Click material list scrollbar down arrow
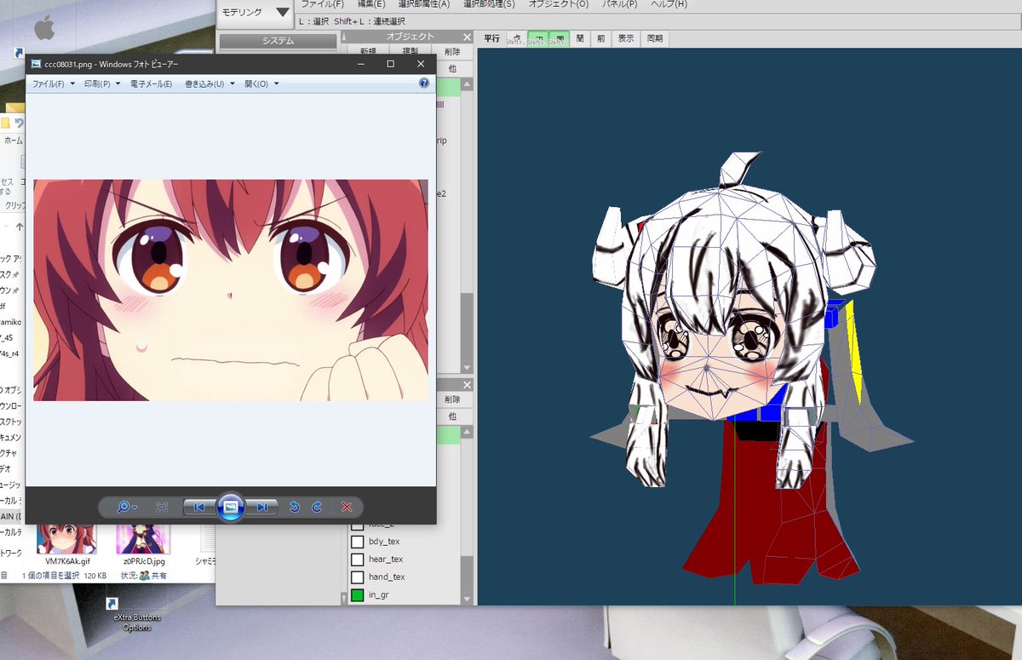Screen dimensions: 1022x660 coord(467,598)
